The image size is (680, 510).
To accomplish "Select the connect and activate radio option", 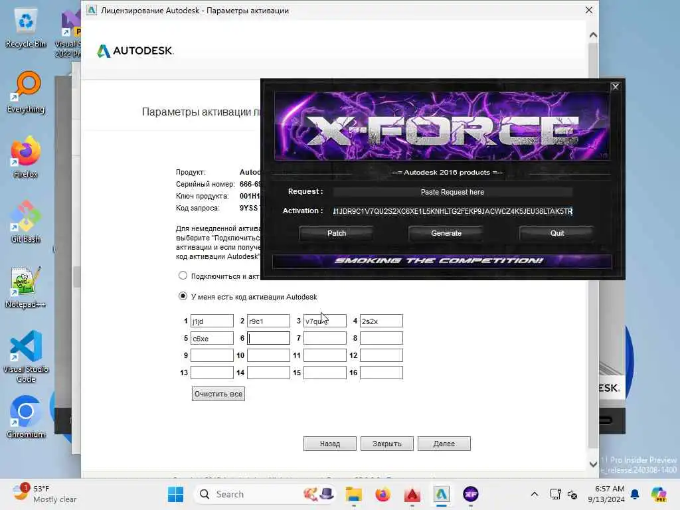I will [x=183, y=276].
